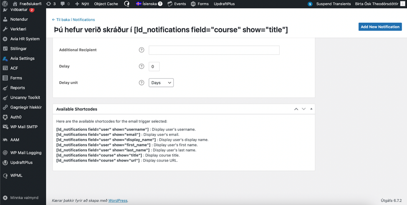Screen dimensions: 407x205
Task: Click the blue notification badge showing 5
Action: [x=310, y=4]
